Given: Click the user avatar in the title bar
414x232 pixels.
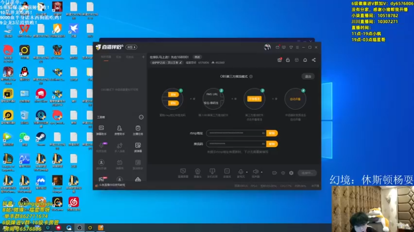Looking at the screenshot, I should [267, 47].
